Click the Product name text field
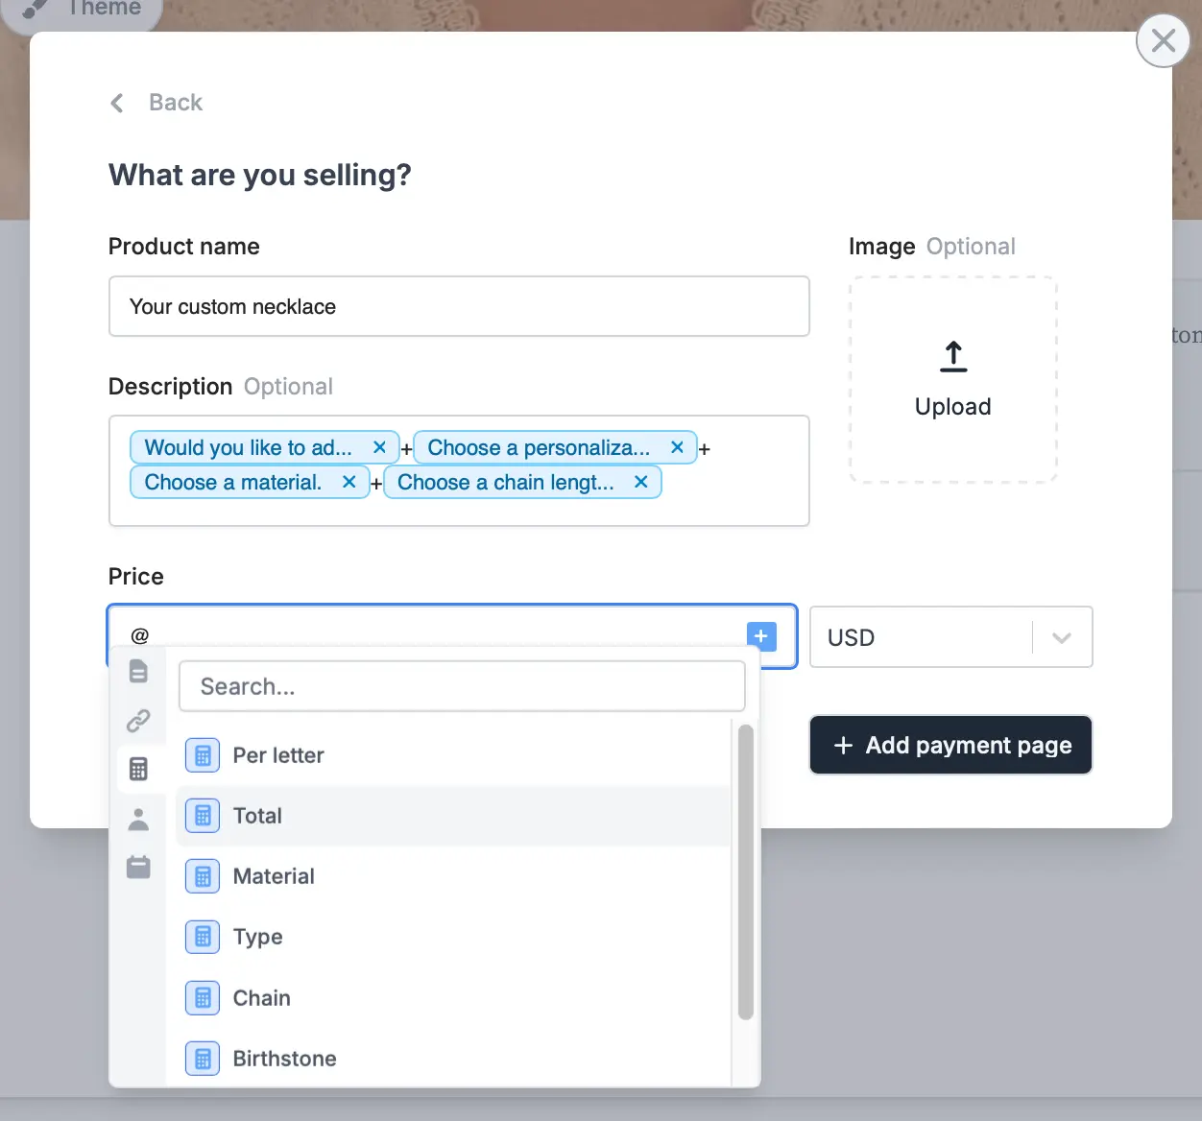This screenshot has height=1121, width=1202. click(459, 306)
